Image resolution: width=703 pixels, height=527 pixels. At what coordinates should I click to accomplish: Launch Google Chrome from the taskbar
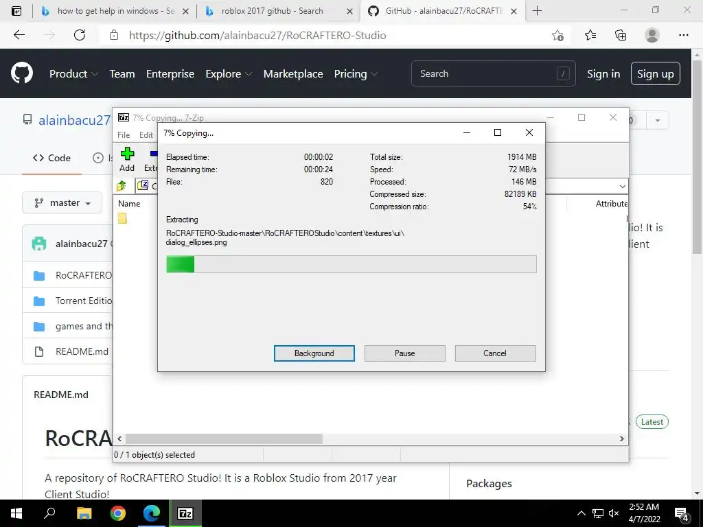[118, 513]
